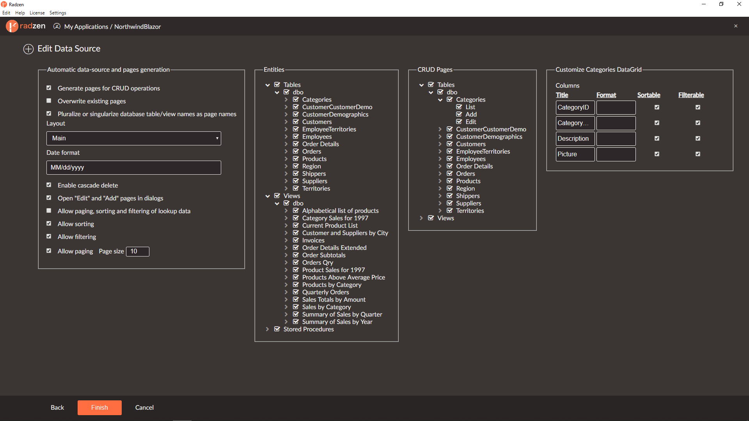Toggle Generate pages for CRUD operations
This screenshot has width=749, height=421.
pos(49,88)
